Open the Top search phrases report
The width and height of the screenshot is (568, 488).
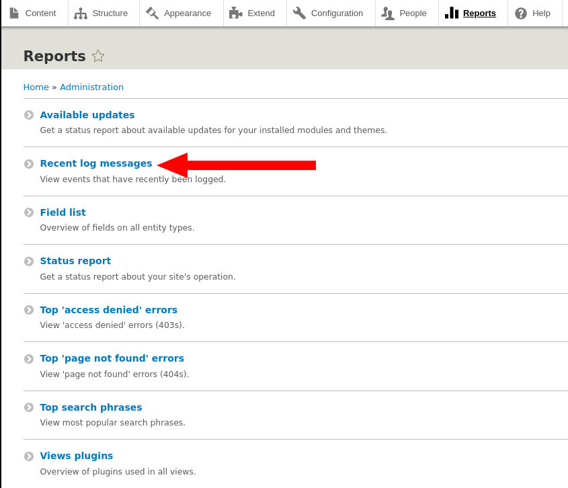(x=91, y=407)
